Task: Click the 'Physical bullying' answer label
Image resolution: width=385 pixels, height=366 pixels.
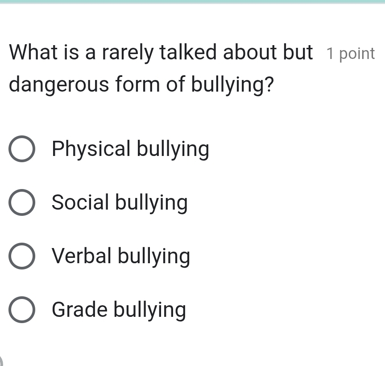Action: (130, 149)
